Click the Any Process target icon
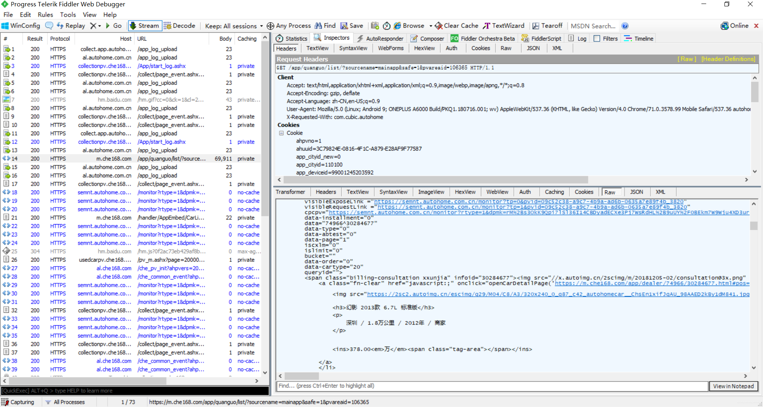The image size is (763, 407). tap(270, 26)
